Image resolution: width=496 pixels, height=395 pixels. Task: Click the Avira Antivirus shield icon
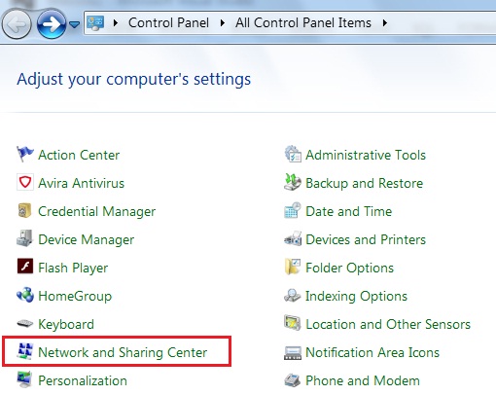click(x=25, y=183)
